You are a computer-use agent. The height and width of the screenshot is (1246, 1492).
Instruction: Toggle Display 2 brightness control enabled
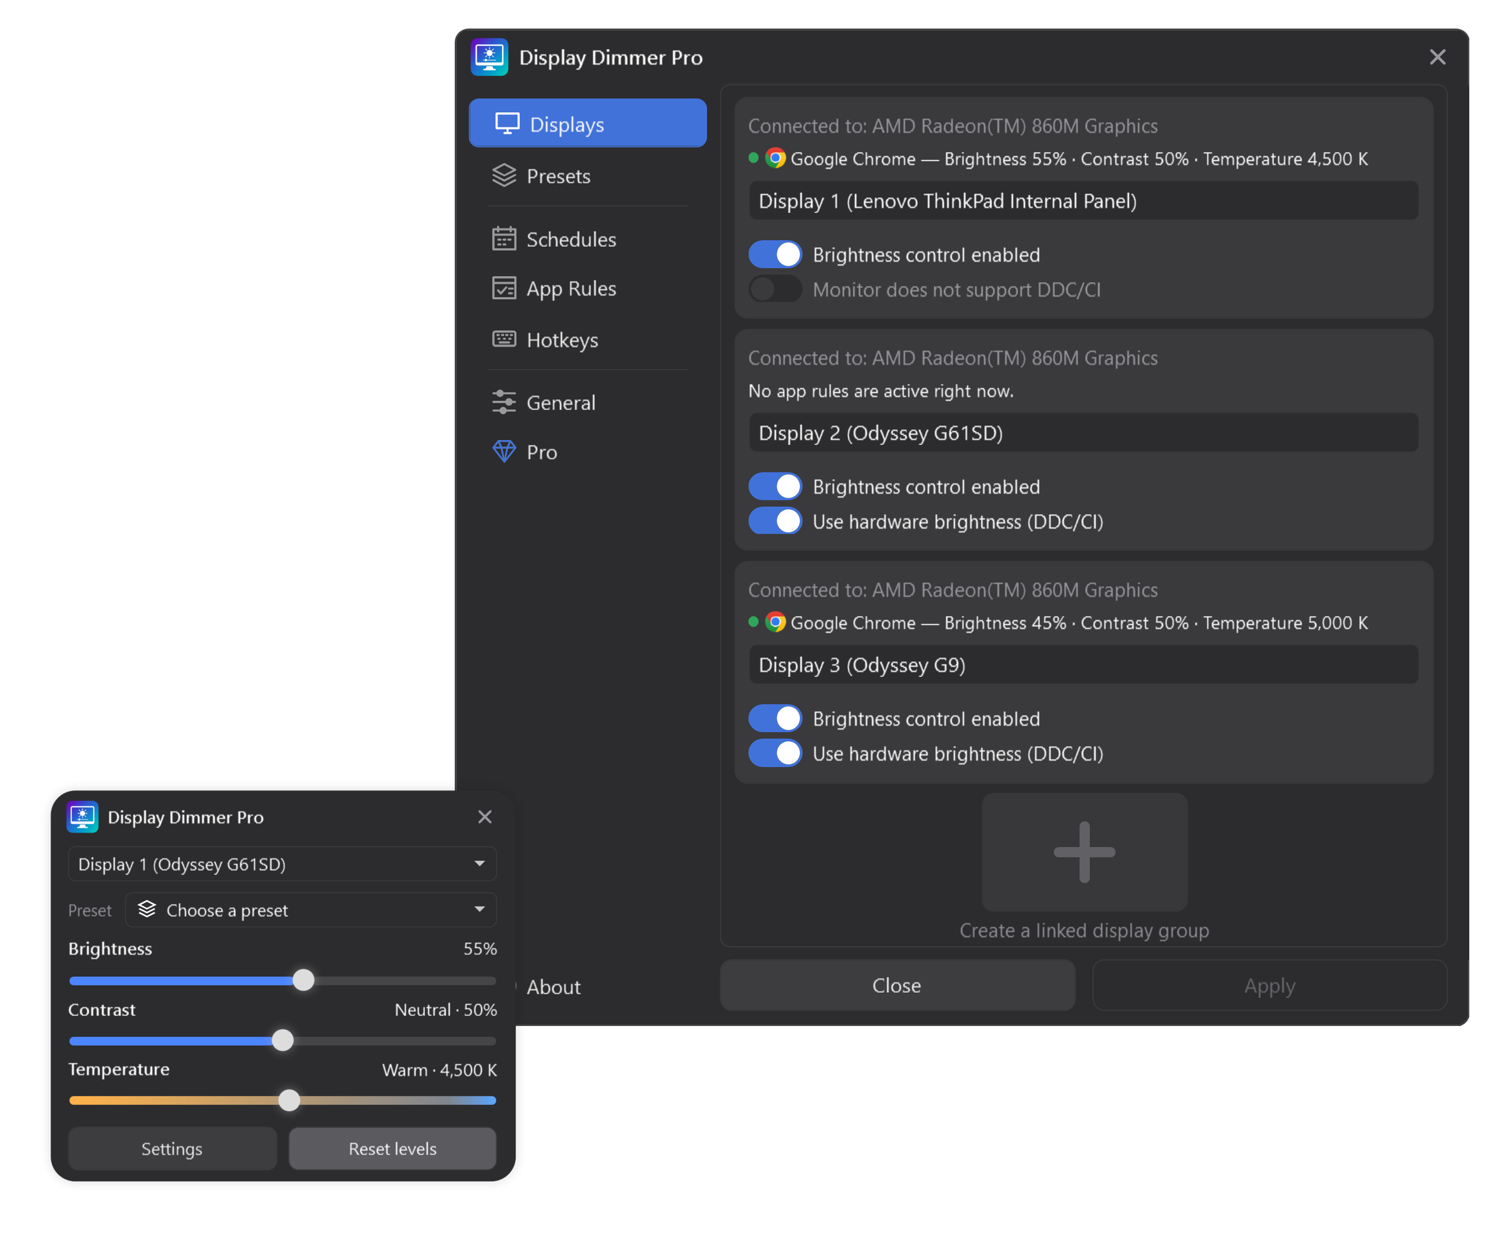point(775,486)
